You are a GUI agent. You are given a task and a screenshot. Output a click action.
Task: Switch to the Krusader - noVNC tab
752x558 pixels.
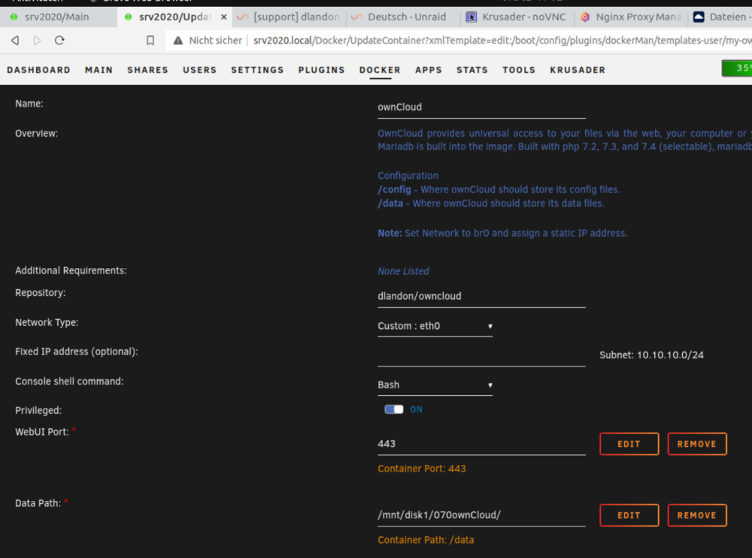point(516,17)
